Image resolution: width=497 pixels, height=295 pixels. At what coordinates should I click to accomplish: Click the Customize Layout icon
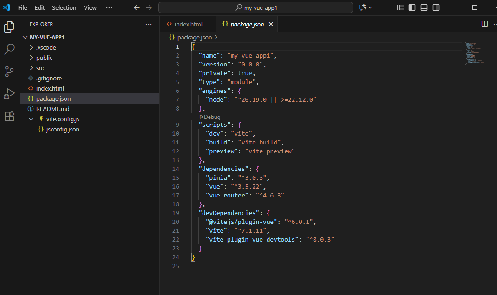coord(400,7)
